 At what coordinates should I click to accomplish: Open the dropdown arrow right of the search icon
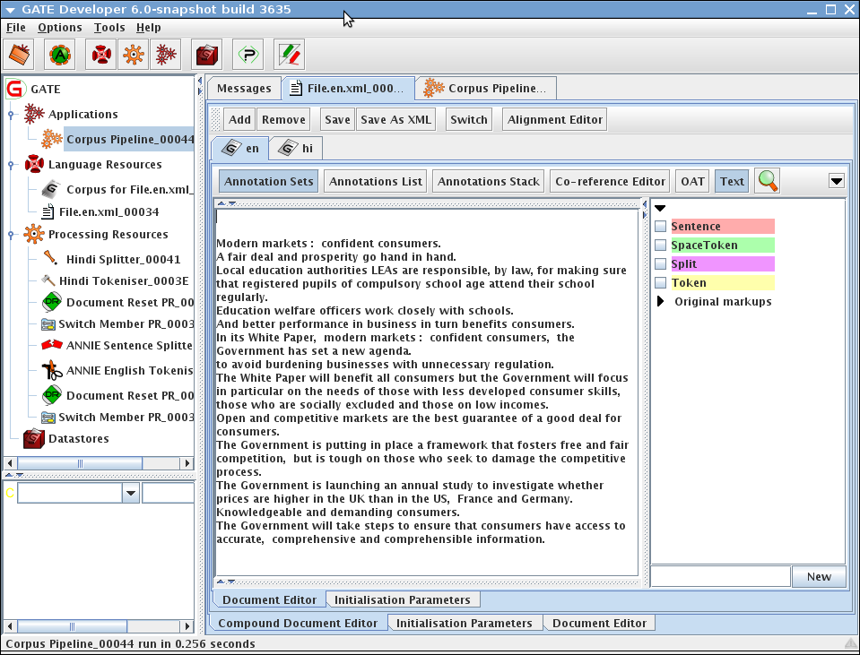(836, 181)
